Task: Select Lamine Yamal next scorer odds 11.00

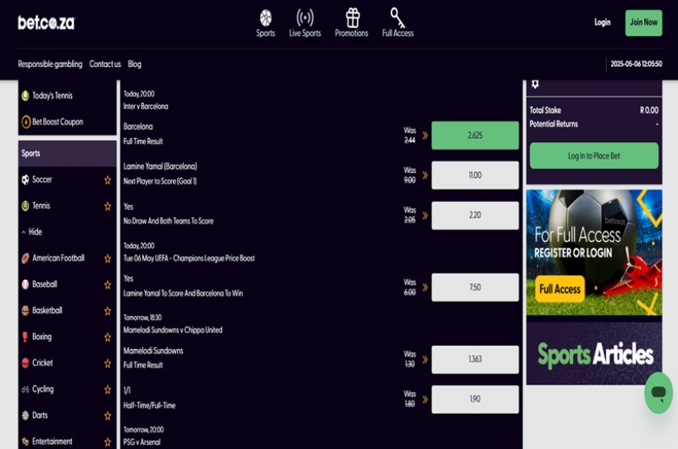Action: [475, 174]
